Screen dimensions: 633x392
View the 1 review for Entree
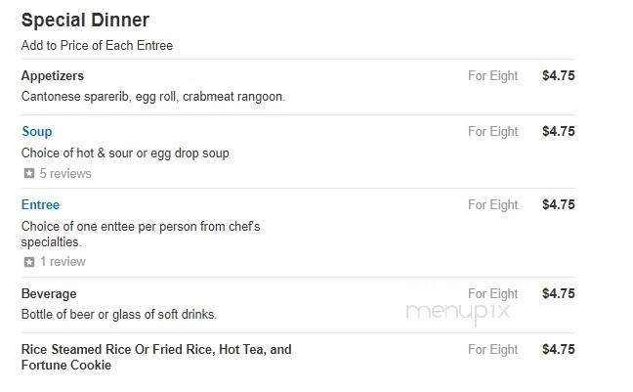[x=62, y=262]
